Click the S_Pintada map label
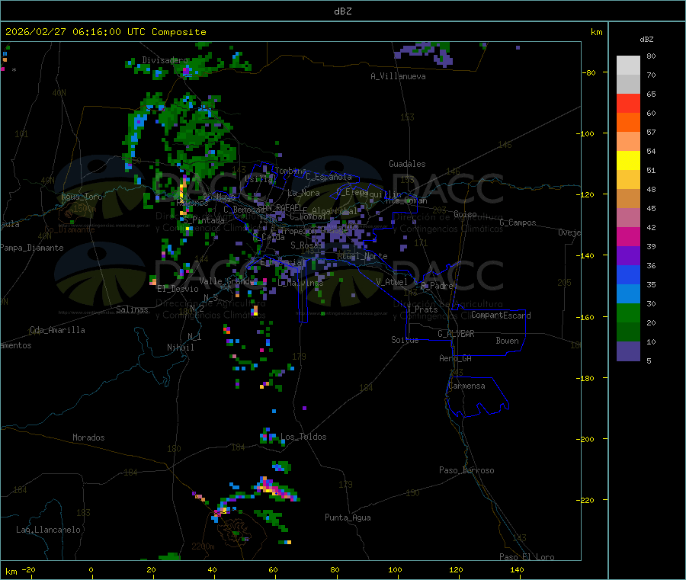 [x=204, y=220]
